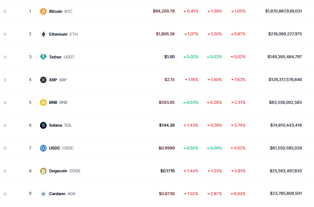
Task: Click Ethereum's $1,806.38 price
Action: click(165, 34)
